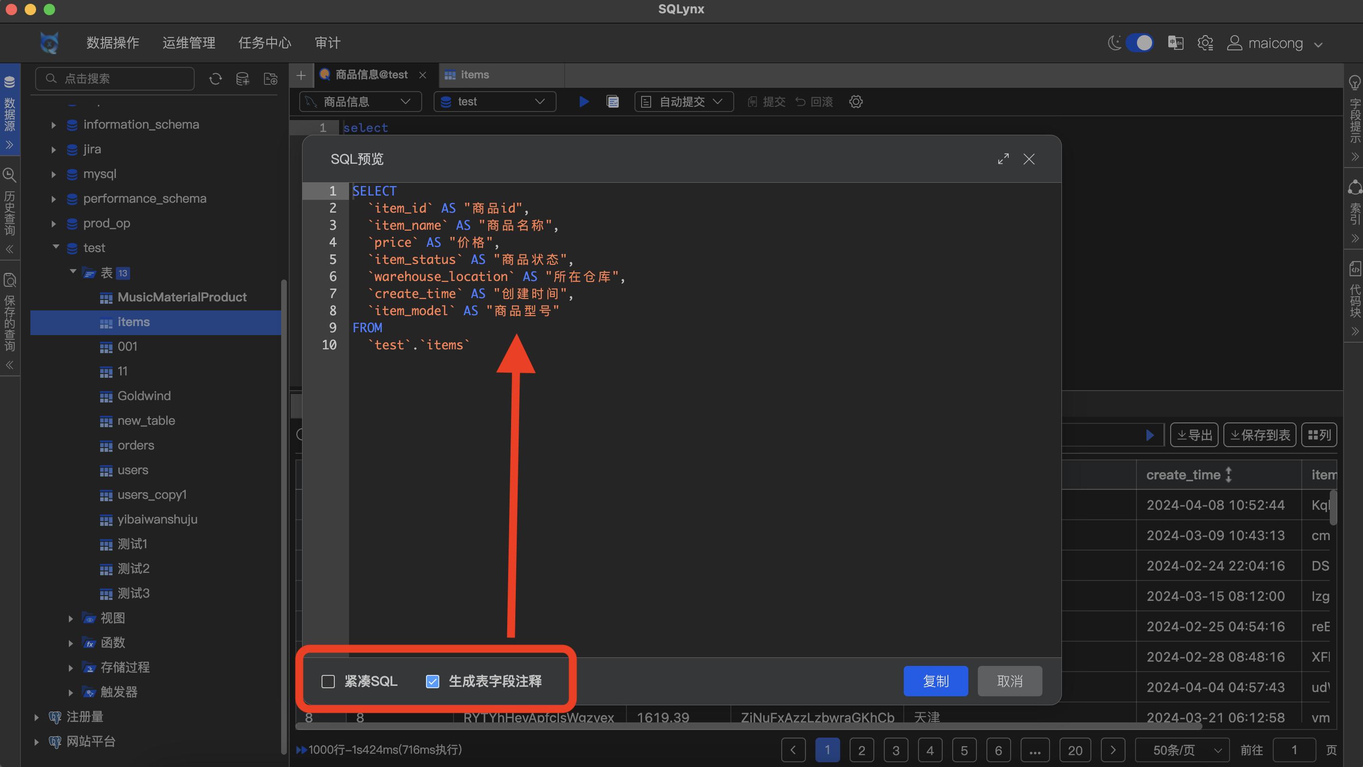Expand the 视图 folder
This screenshot has width=1363, height=767.
(x=71, y=618)
